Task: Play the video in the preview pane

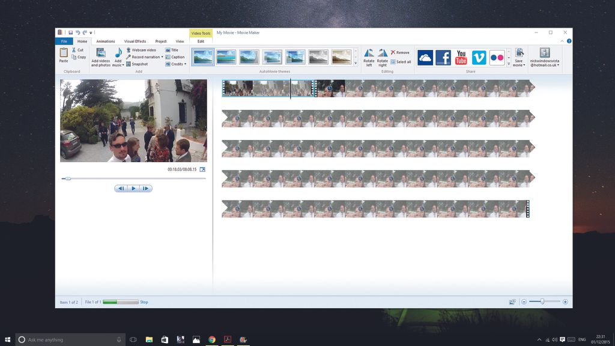Action: point(133,188)
